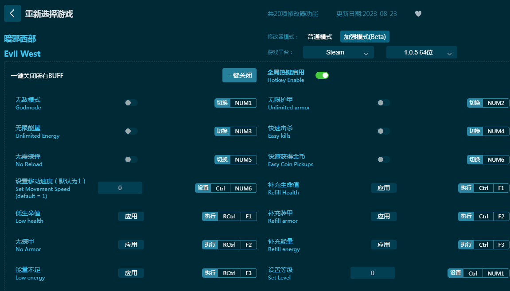This screenshot has width=510, height=291.
Task: Click the 更新日期:2023-08-23 text
Action: (x=366, y=14)
